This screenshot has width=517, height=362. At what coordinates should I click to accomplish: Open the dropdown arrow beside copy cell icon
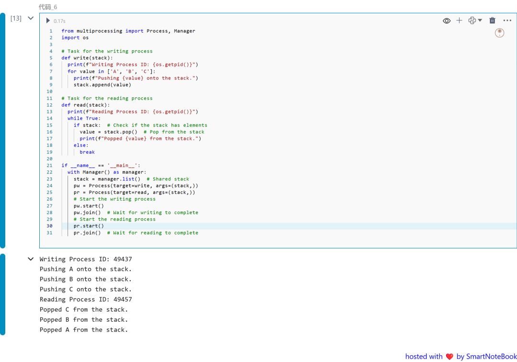click(x=480, y=21)
